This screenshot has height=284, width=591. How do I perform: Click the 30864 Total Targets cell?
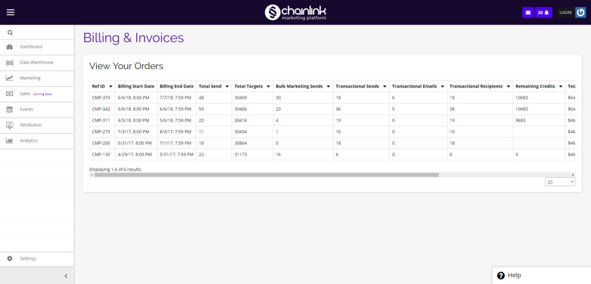point(253,143)
